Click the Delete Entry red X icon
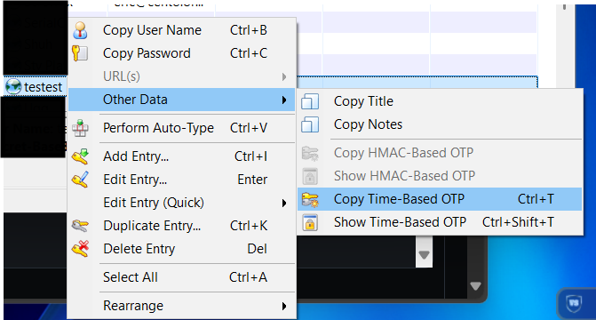This screenshot has width=596, height=320. [80, 249]
